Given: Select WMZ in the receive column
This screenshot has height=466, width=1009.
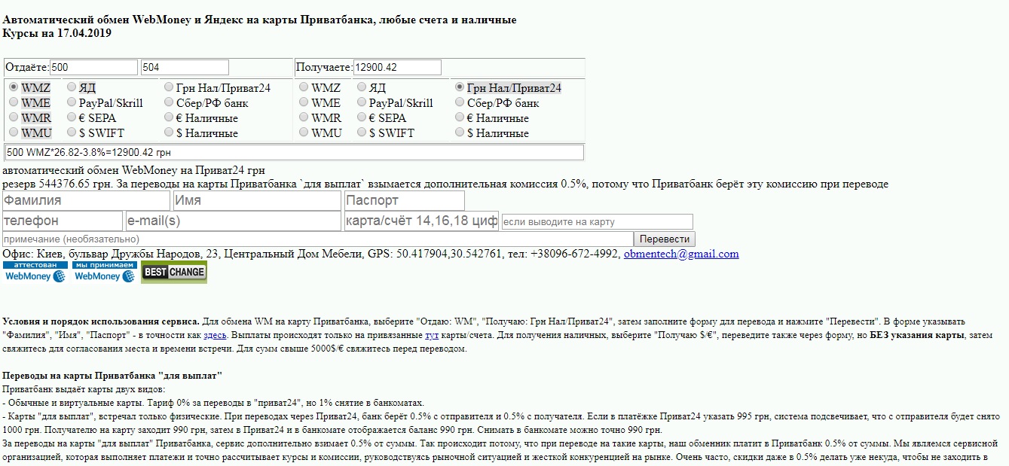Looking at the screenshot, I should pyautogui.click(x=304, y=87).
